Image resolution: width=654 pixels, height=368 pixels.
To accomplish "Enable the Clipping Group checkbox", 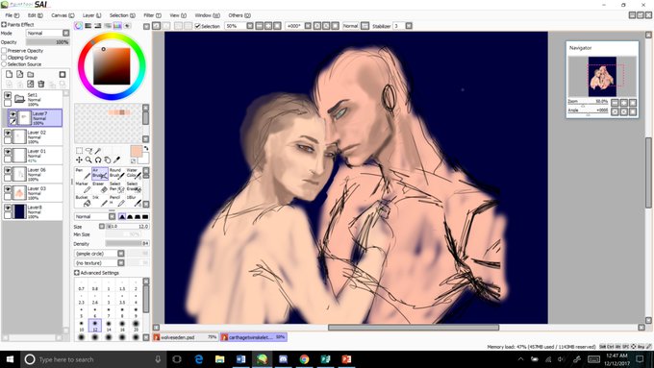I will click(4, 58).
